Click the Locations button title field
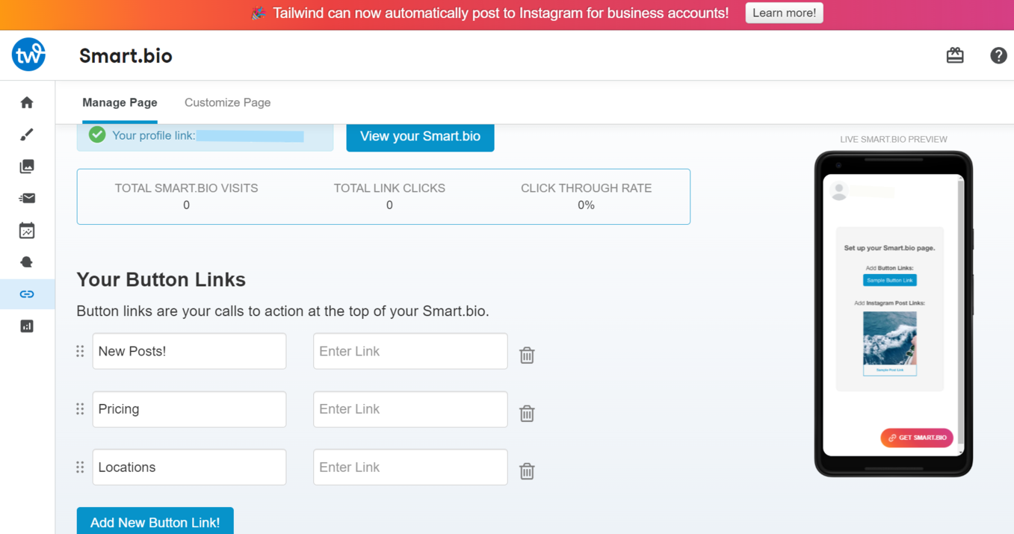 click(x=189, y=468)
